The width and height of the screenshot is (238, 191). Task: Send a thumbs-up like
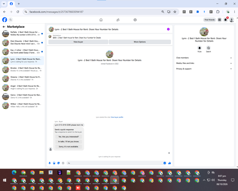click(x=169, y=163)
